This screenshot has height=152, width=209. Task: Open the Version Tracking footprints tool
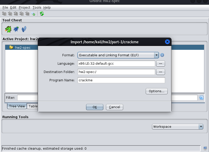click(x=24, y=29)
